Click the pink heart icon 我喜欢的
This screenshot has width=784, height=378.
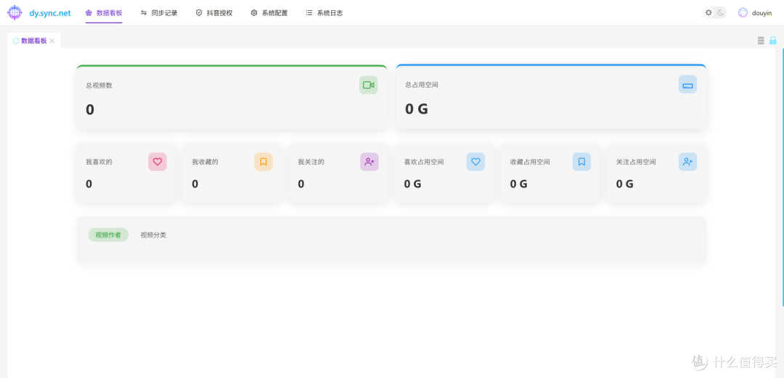pyautogui.click(x=158, y=161)
